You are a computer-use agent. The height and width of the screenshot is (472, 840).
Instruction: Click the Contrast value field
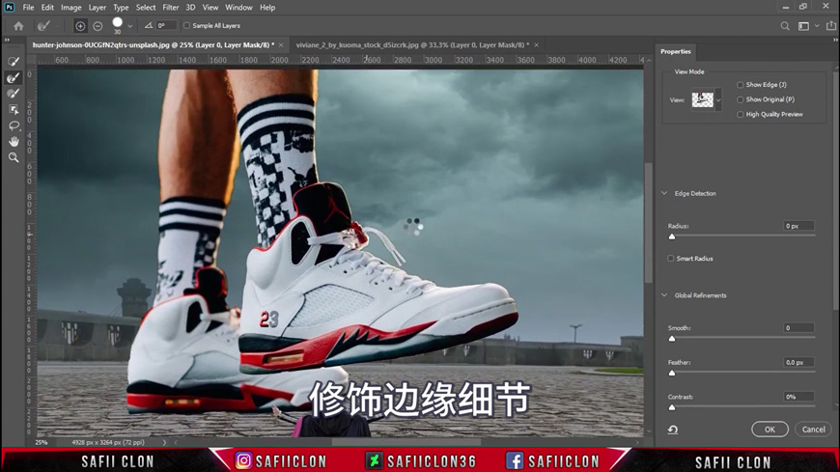click(798, 397)
